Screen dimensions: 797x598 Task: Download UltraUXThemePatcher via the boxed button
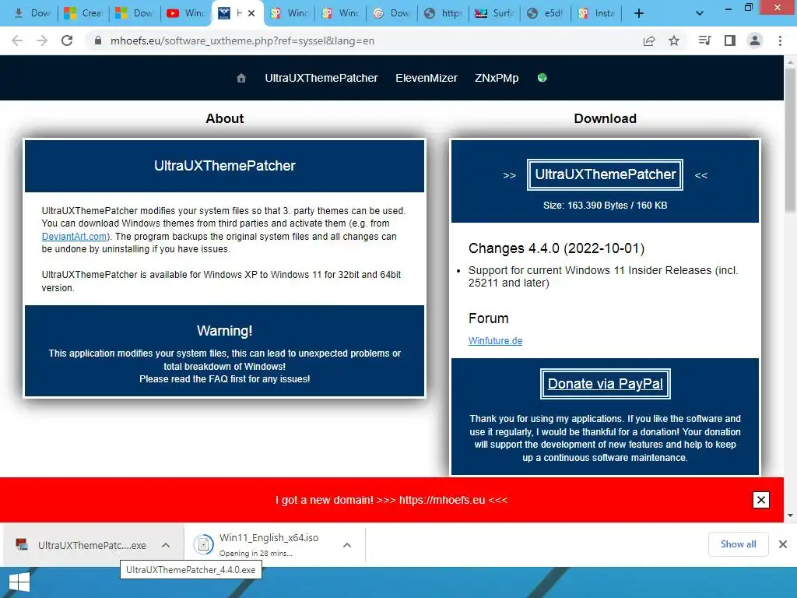(605, 174)
